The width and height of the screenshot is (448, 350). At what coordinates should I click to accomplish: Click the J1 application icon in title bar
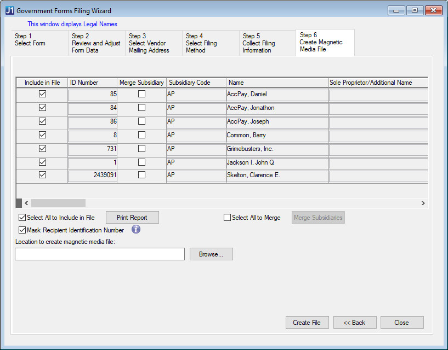click(x=10, y=10)
